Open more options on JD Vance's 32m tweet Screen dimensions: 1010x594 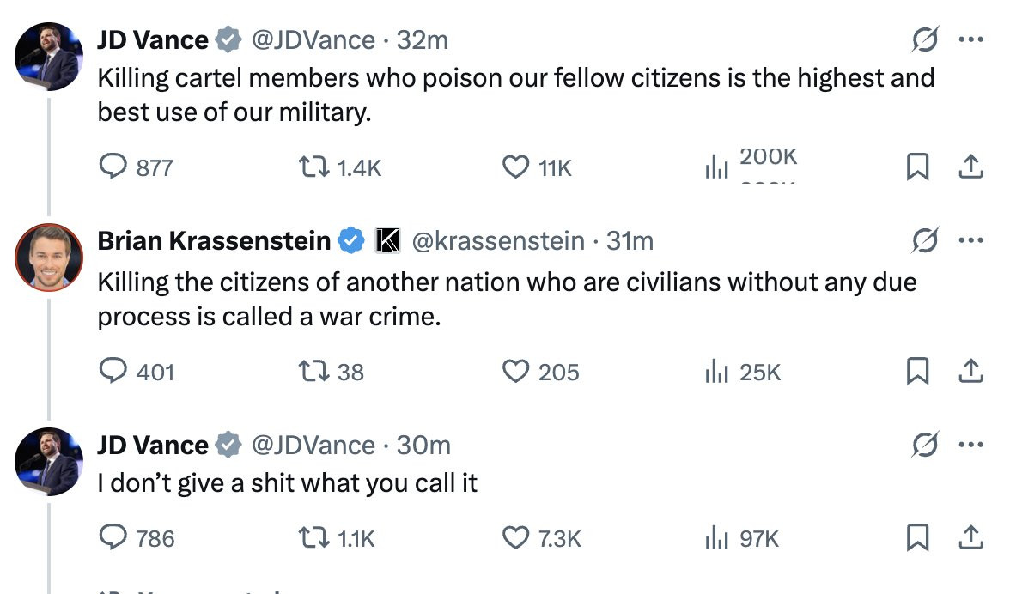pyautogui.click(x=970, y=39)
